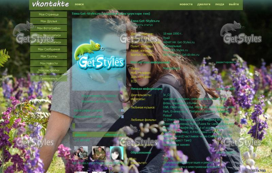
Task: Click the Любимые фильмы label
Action: [x=143, y=120]
